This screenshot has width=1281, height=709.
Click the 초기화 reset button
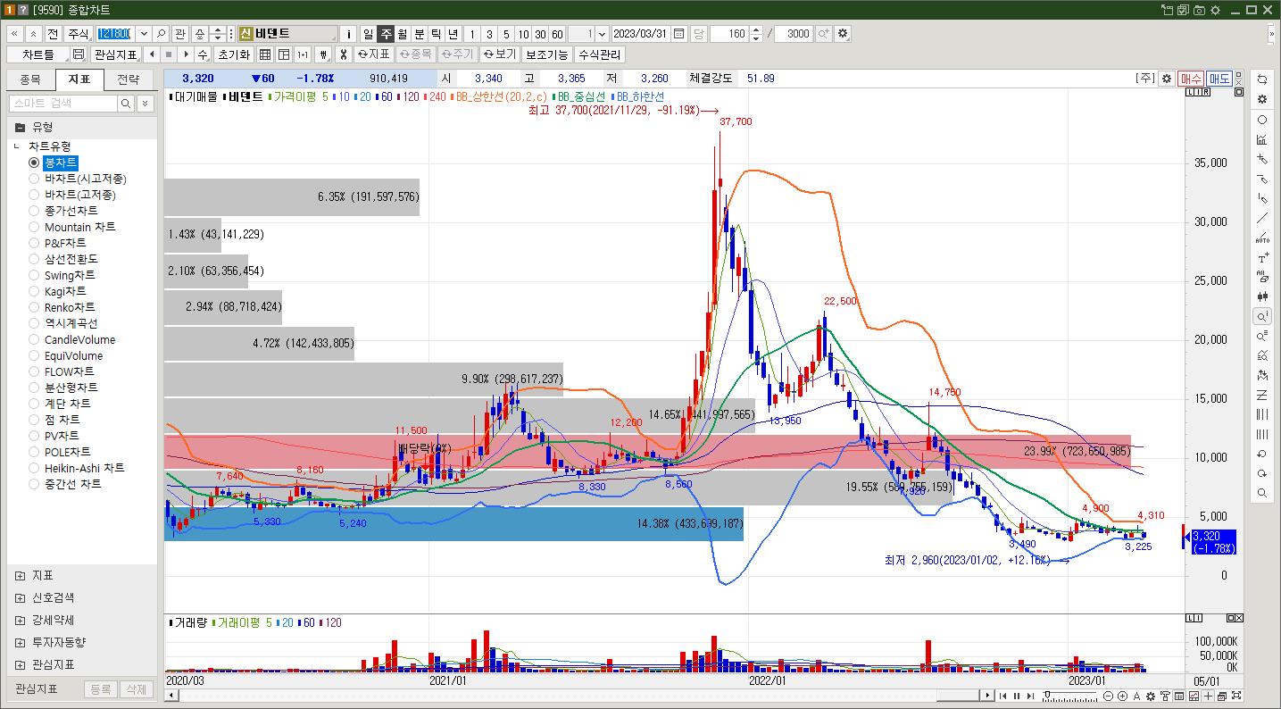[234, 54]
